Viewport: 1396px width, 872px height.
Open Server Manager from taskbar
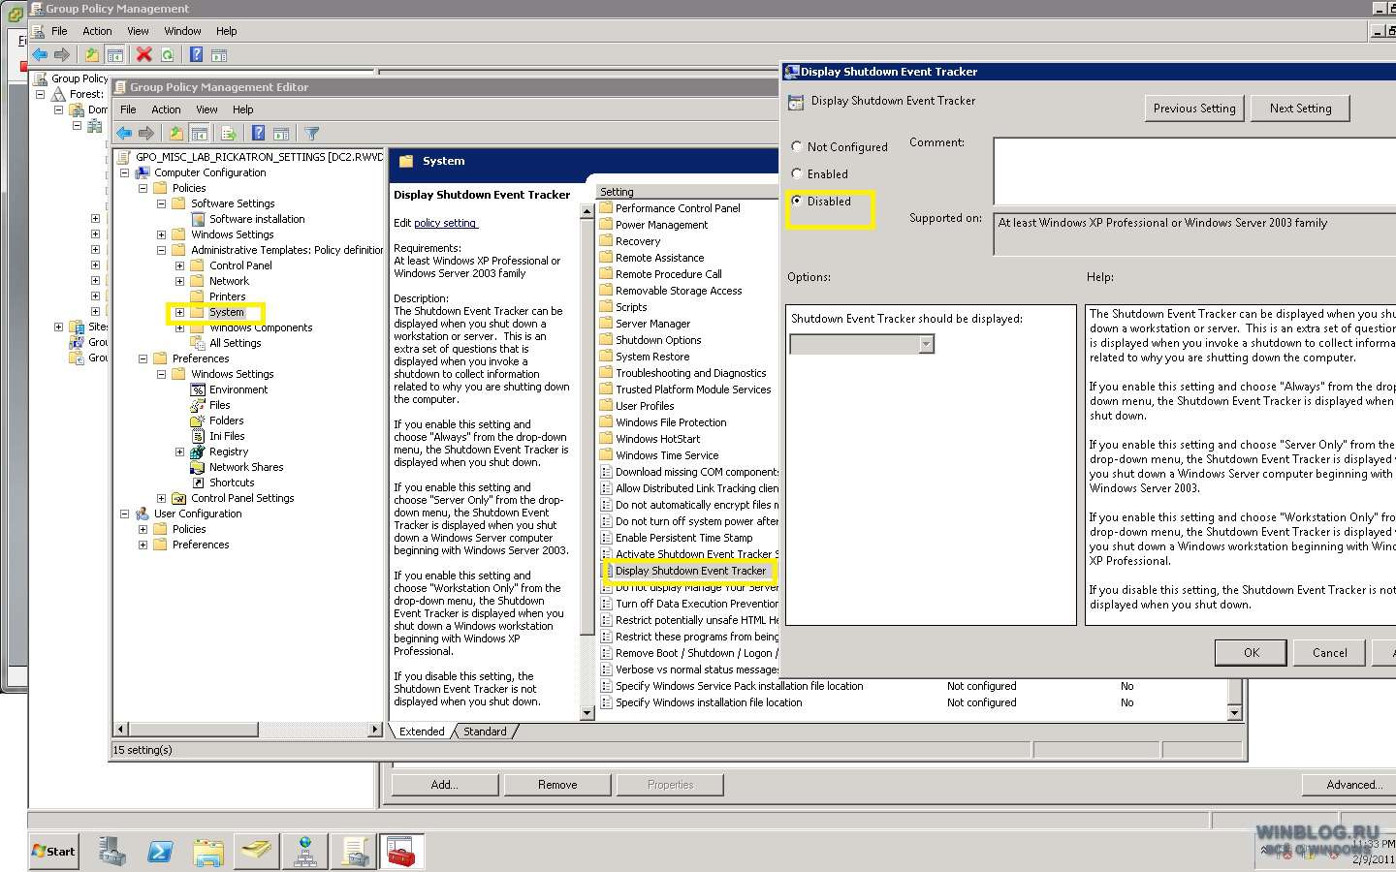tap(111, 852)
